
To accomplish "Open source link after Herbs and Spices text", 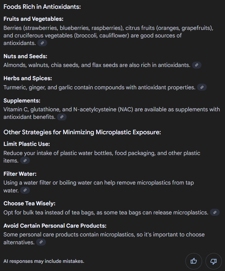I will [x=202, y=87].
